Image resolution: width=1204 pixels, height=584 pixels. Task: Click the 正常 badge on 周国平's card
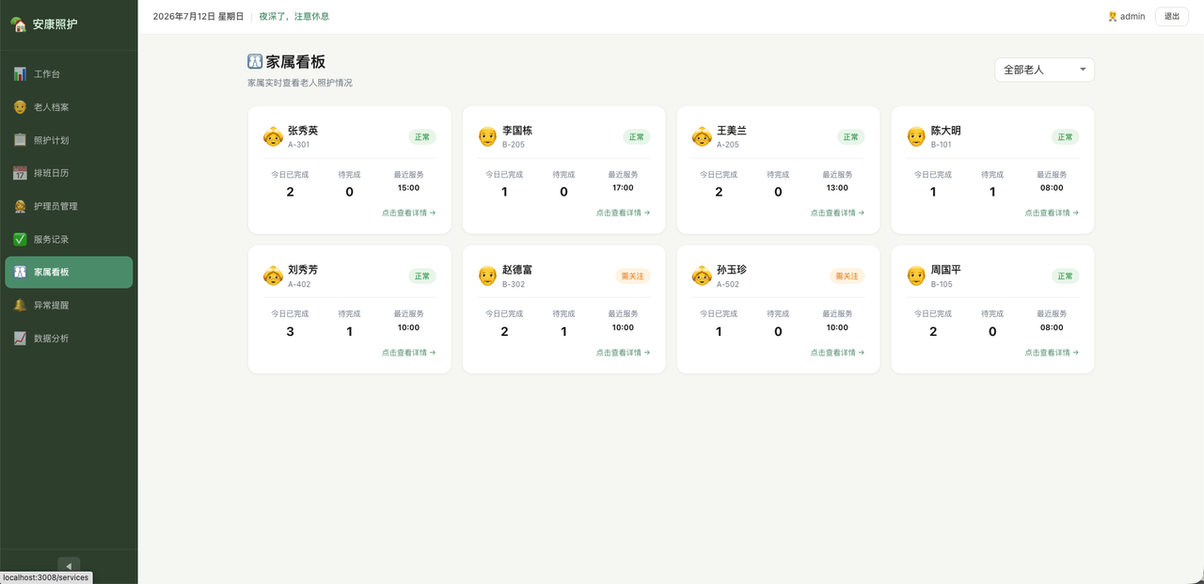1066,276
